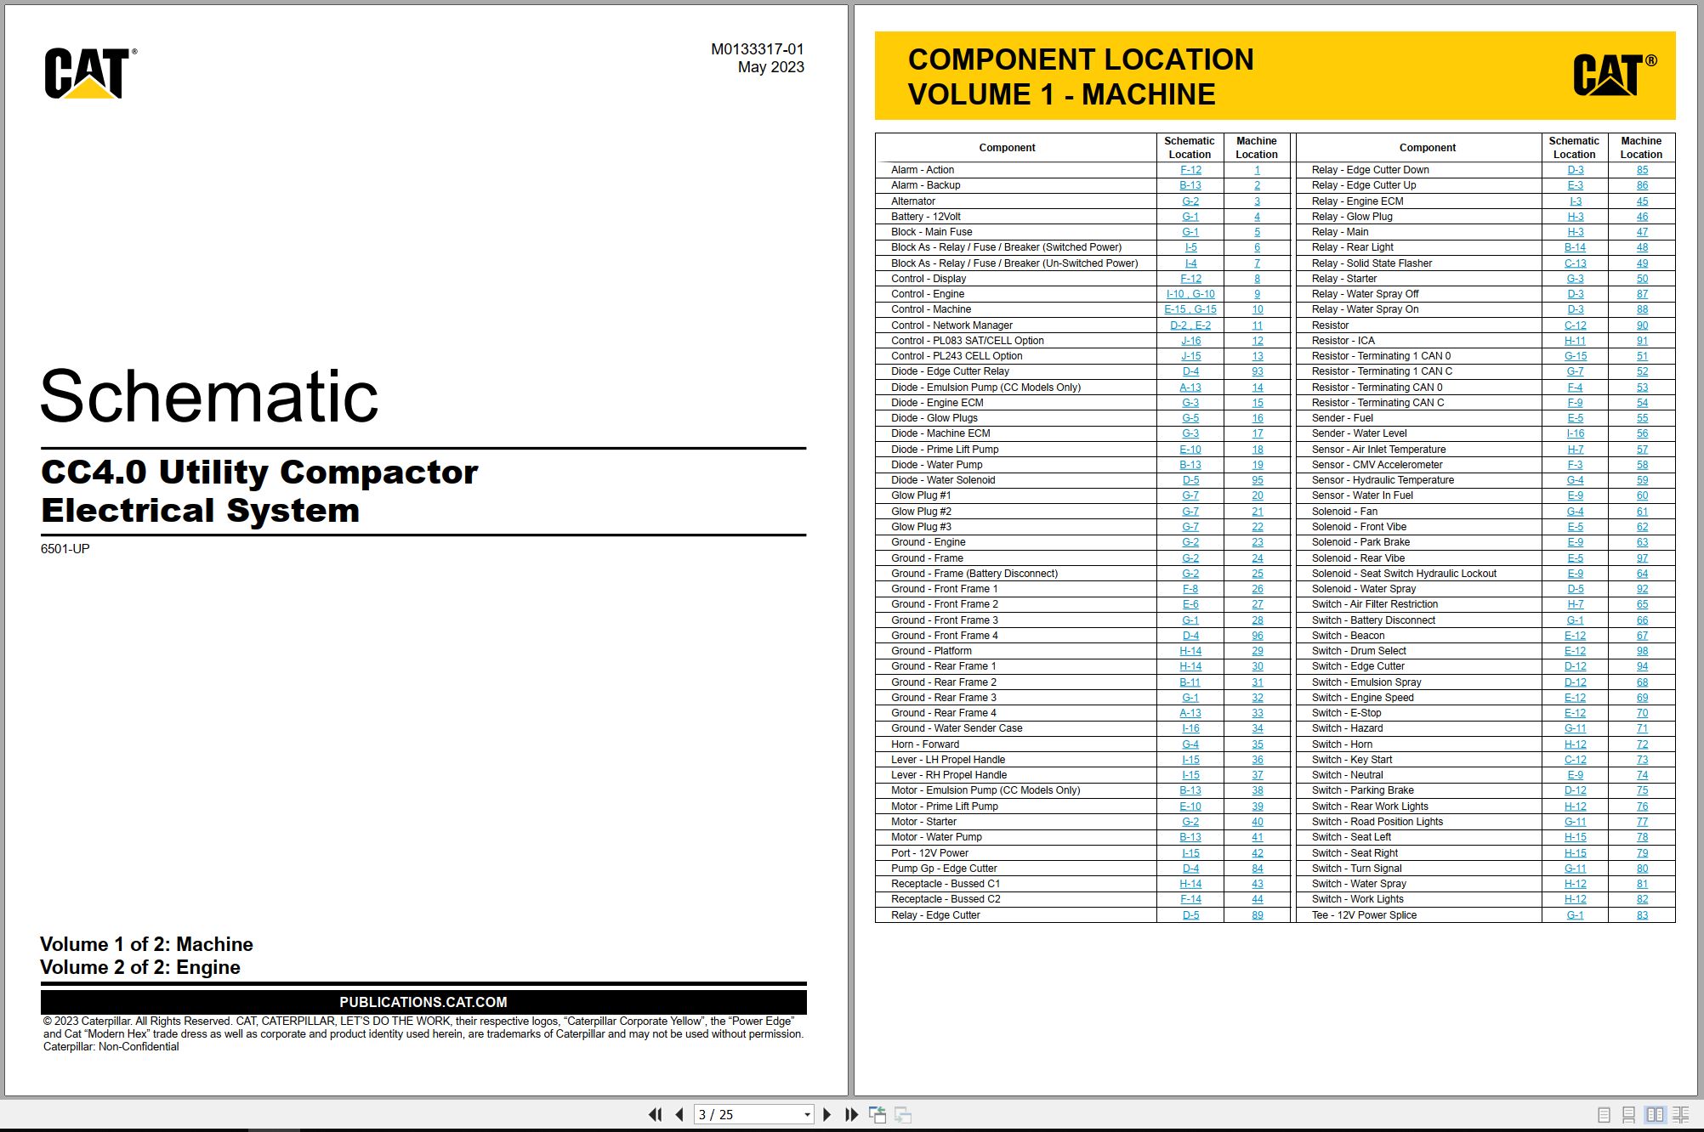Jump to the last page
Viewport: 1704px width, 1132px height.
(x=851, y=1114)
